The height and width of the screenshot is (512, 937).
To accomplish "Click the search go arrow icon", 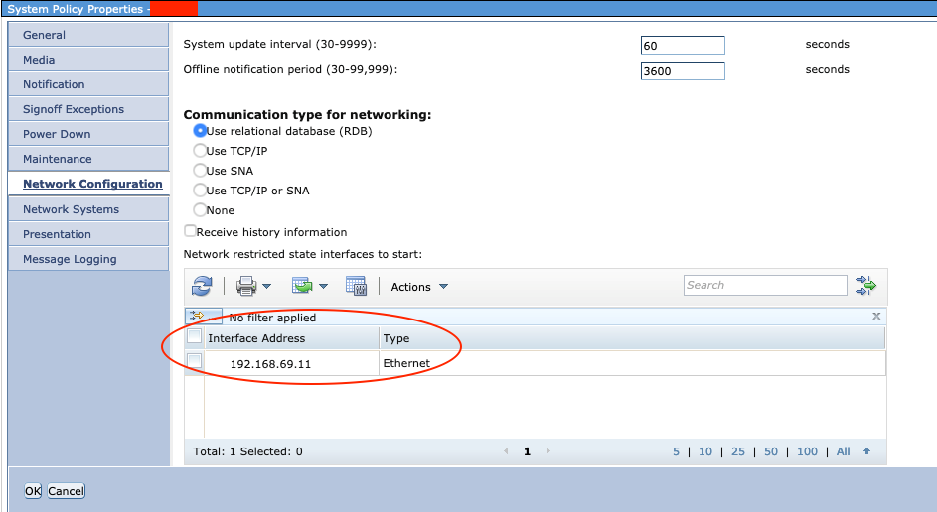I will 865,286.
